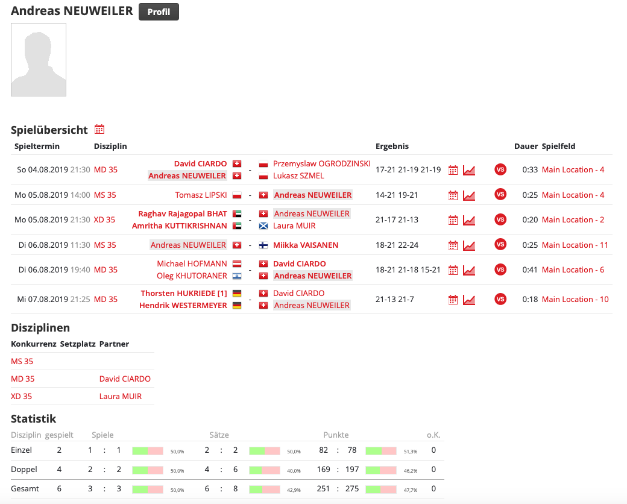Click calendar icon for 06.08.2019 19:40 match
627x504 pixels.
pos(453,270)
